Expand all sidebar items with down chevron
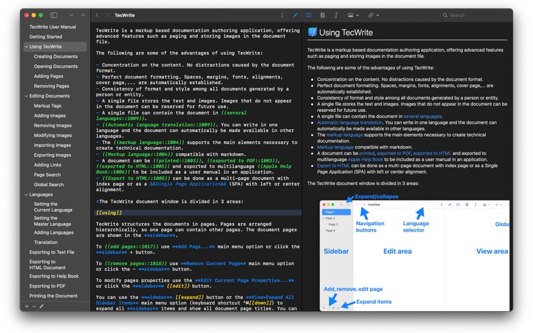 point(71,15)
